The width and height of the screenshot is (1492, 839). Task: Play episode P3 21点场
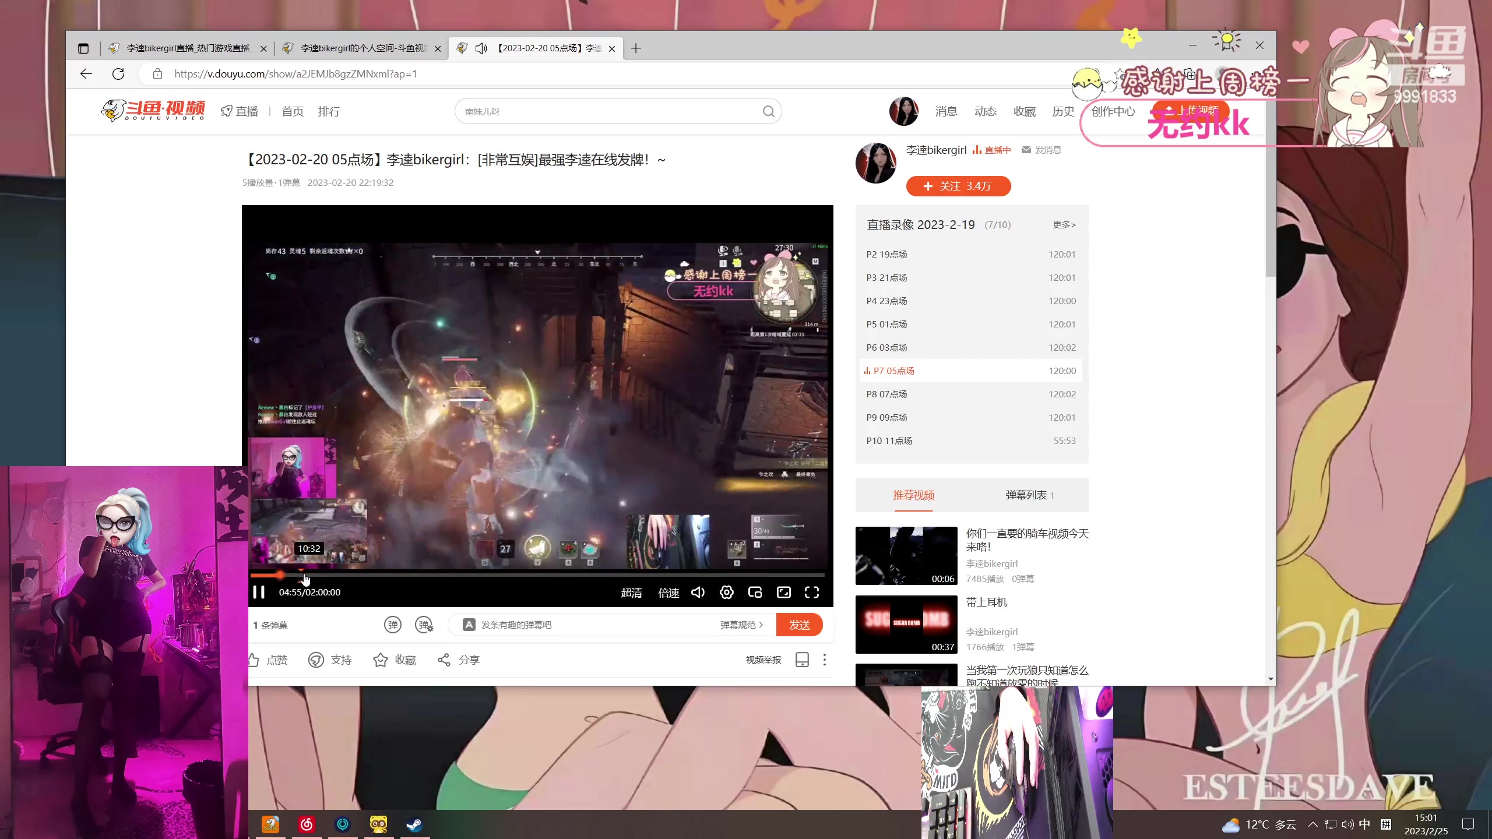pos(971,278)
